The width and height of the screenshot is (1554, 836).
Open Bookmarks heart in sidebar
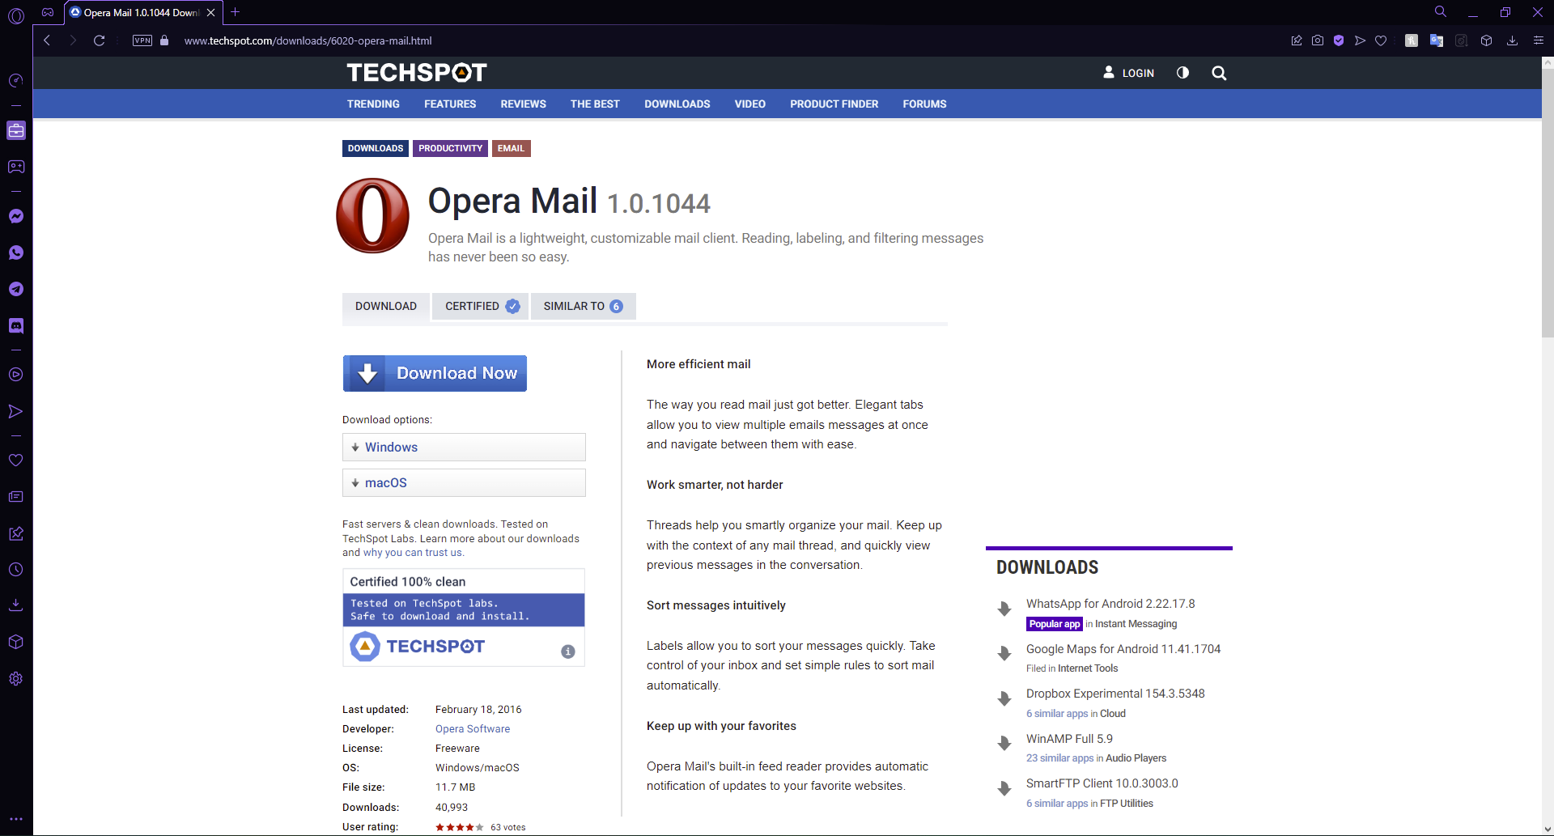pyautogui.click(x=16, y=460)
